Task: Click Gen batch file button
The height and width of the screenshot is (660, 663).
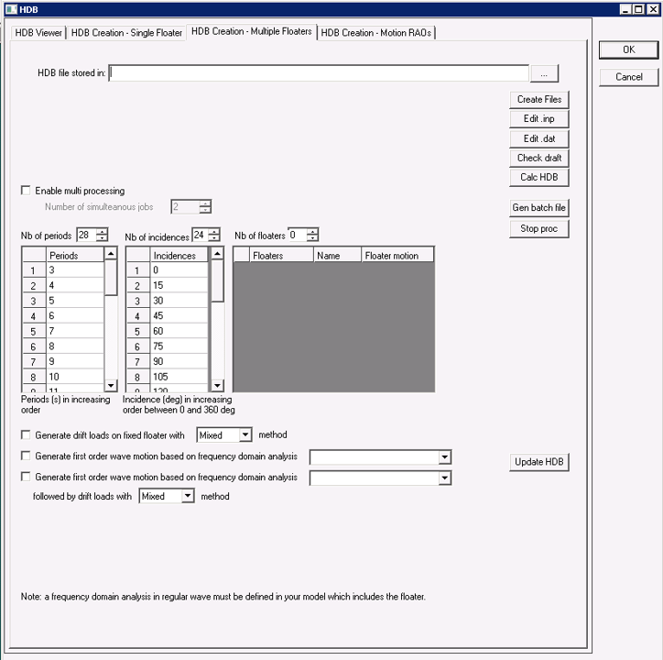Action: pos(539,208)
